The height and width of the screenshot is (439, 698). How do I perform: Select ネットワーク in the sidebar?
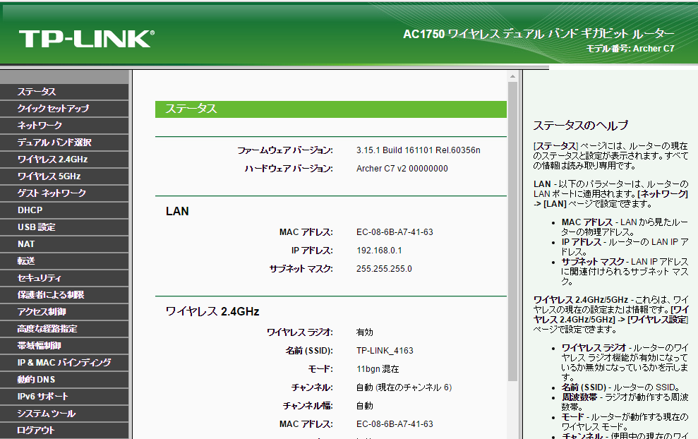[x=64, y=126]
